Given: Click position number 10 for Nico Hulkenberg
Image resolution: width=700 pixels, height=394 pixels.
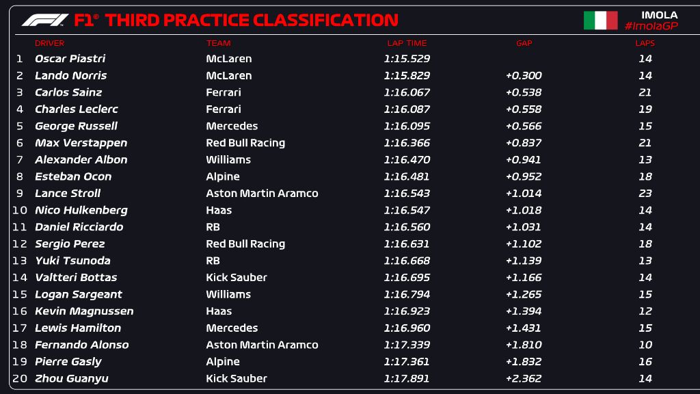Looking at the screenshot, I should point(20,211).
